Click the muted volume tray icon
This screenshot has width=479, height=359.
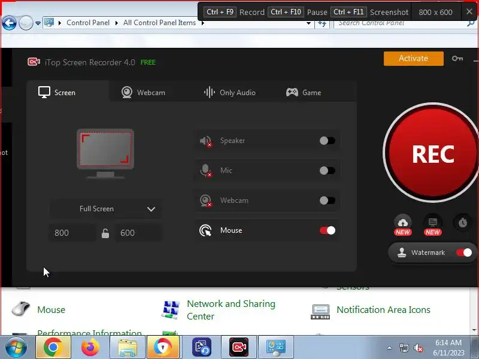point(418,348)
